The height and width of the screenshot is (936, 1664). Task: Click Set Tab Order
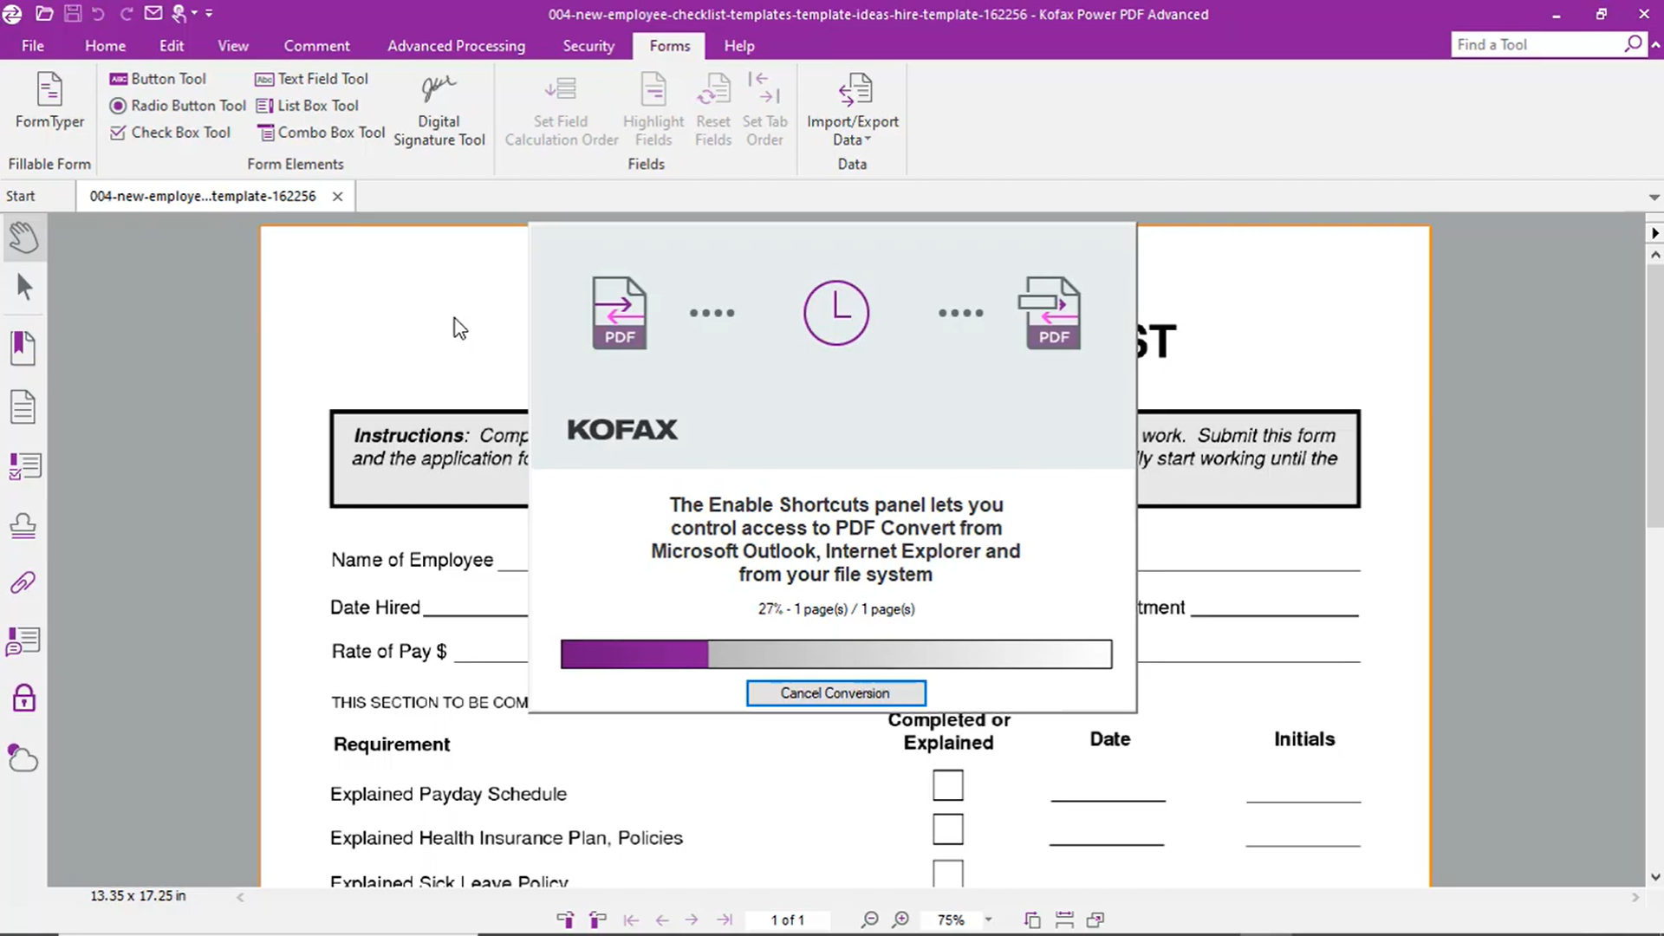764,110
